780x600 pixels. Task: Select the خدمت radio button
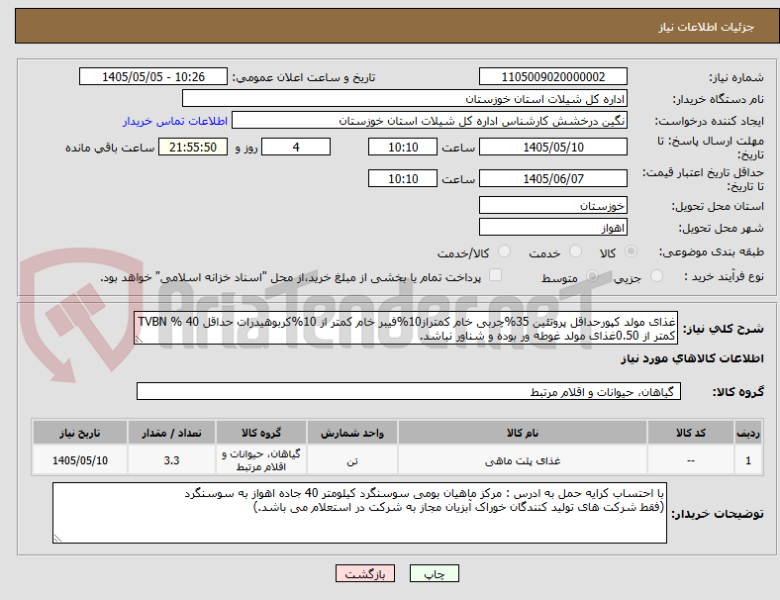(x=575, y=251)
